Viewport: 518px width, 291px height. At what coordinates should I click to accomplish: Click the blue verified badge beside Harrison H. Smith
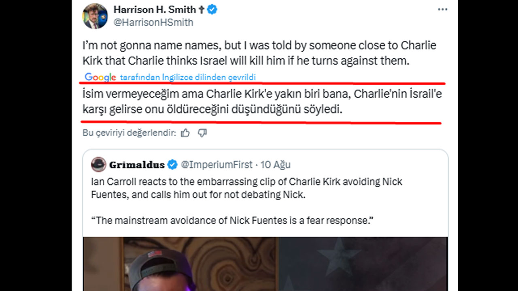click(x=212, y=9)
